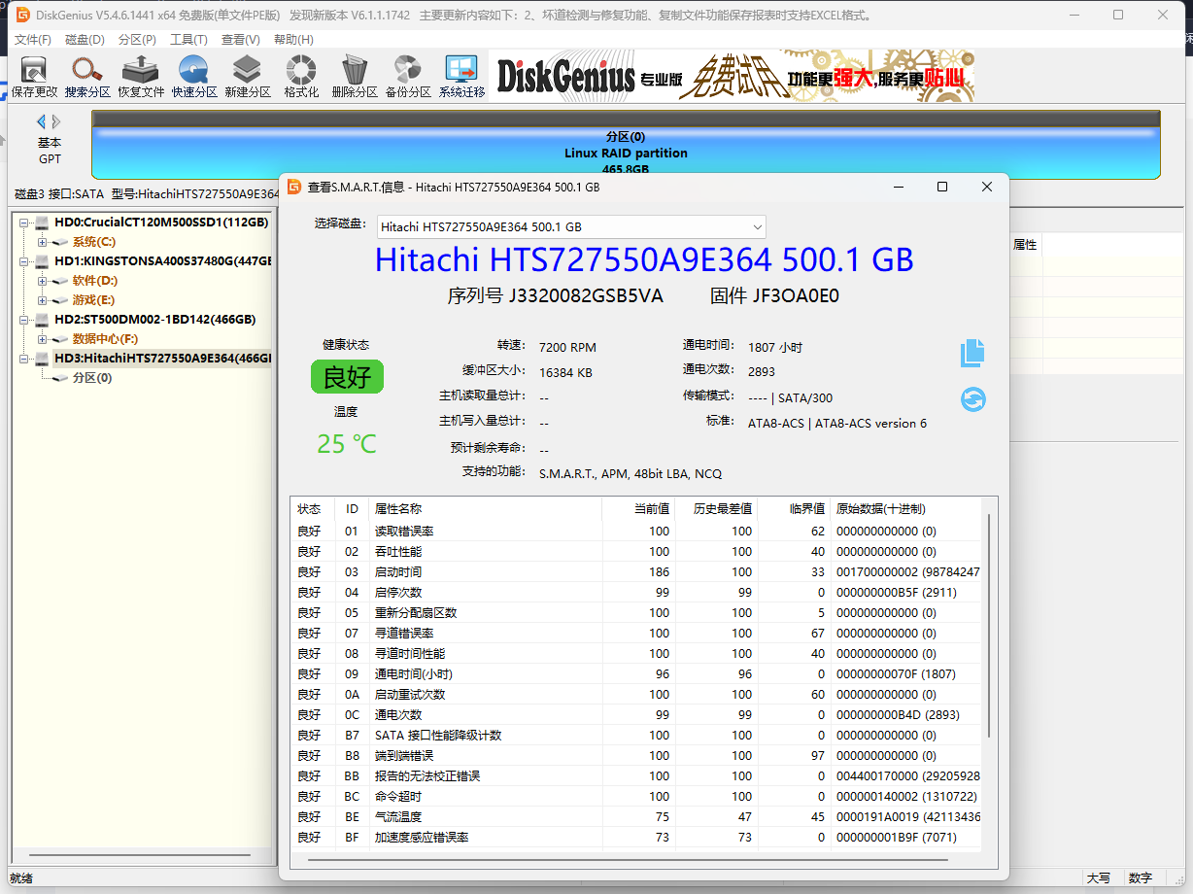Select HD2:ST500DM002 disk in the tree
The height and width of the screenshot is (894, 1193).
[x=154, y=320]
